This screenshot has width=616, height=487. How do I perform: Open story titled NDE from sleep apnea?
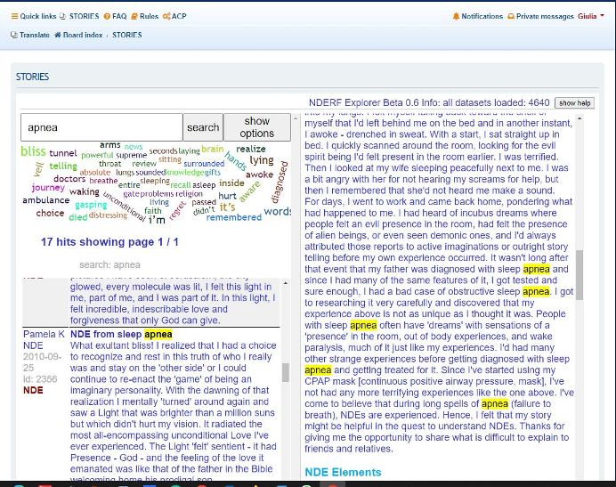121,334
